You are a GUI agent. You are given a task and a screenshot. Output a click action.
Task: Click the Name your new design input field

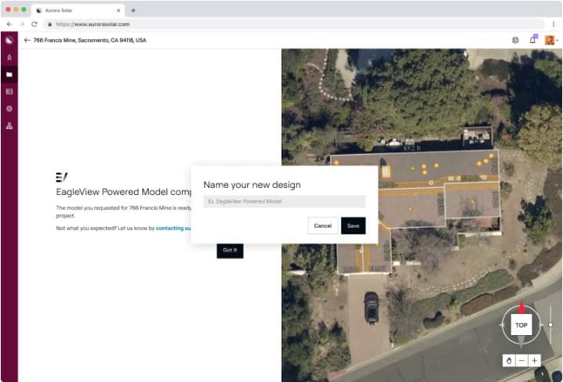[285, 201]
